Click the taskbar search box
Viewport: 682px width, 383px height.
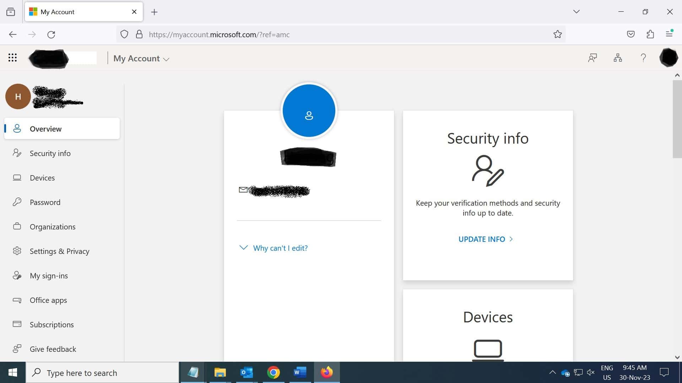point(102,373)
